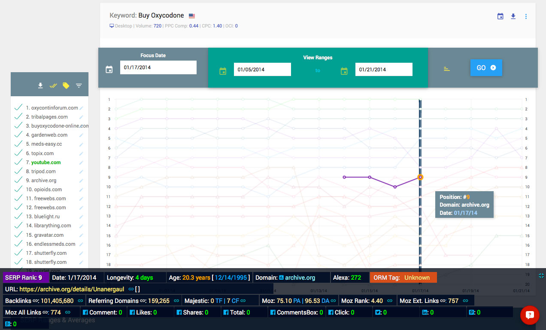Toggle the checkmark for meds-easy.cc
This screenshot has width=546, height=330.
pos(18,144)
